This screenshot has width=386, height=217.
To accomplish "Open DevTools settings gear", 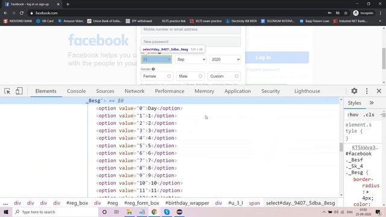I will (354, 91).
